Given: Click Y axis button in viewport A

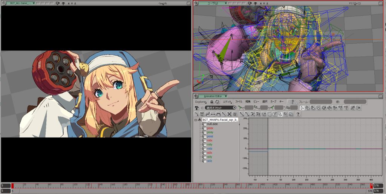Looking at the screenshot, I should coord(72,3).
